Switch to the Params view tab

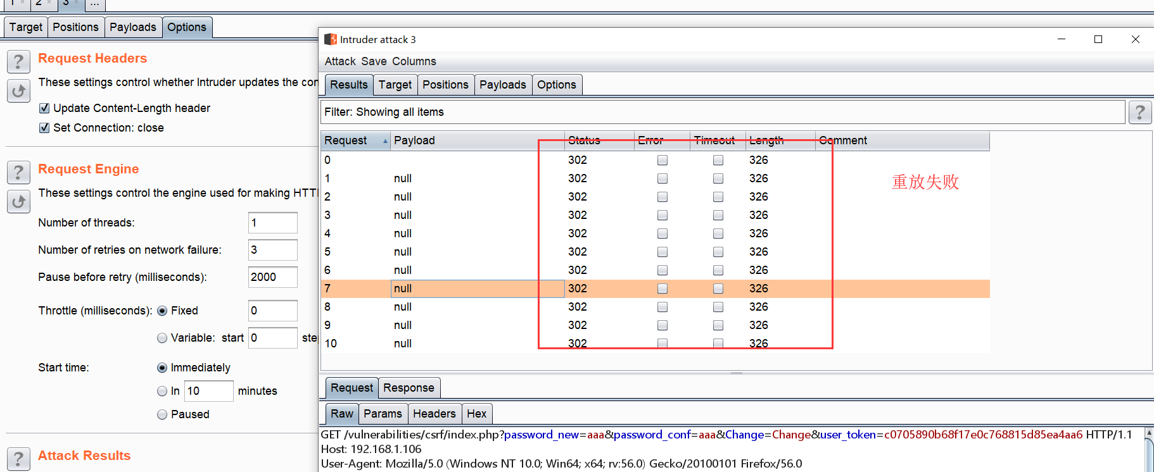(x=383, y=414)
